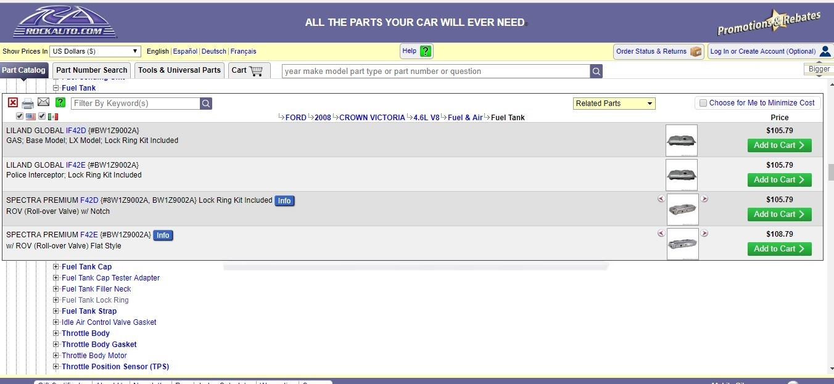Expand Throttle Position Sensor (TPS)
This screenshot has width=834, height=384.
[x=56, y=367]
